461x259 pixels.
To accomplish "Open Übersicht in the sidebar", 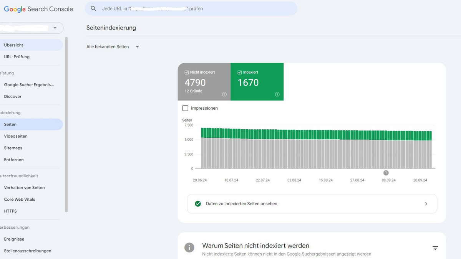I will 14,45.
